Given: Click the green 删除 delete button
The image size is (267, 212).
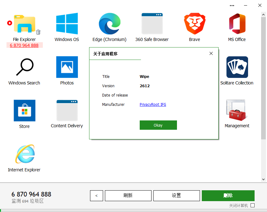Looking at the screenshot, I should [x=228, y=196].
